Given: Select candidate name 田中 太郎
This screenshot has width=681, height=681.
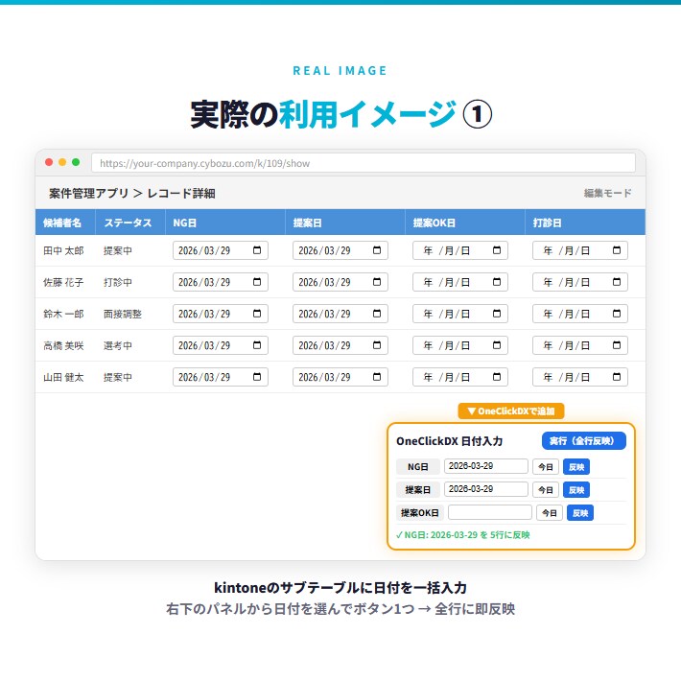Looking at the screenshot, I should click(63, 250).
